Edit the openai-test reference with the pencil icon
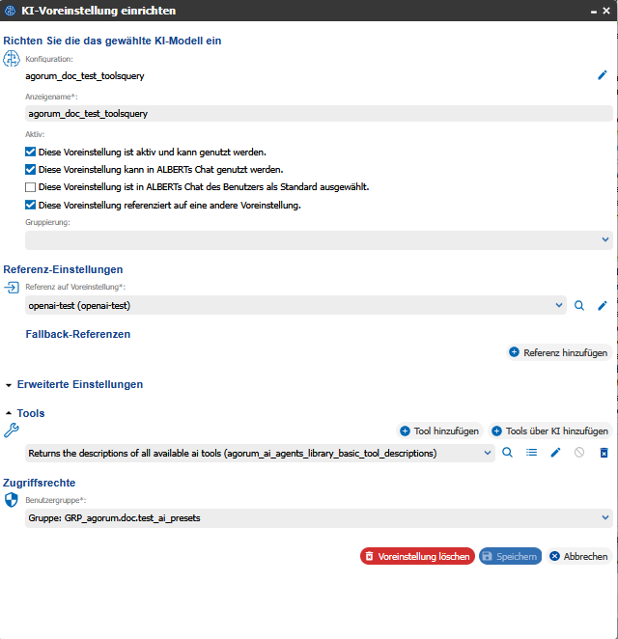The height and width of the screenshot is (639, 618). click(x=603, y=305)
